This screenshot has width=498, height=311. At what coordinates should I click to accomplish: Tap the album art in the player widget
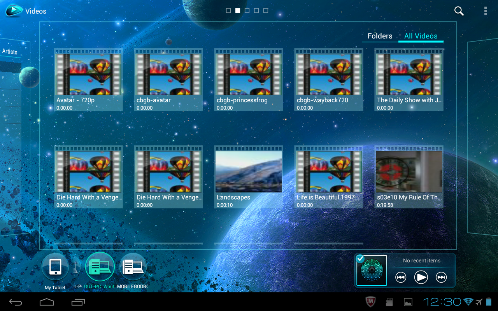pyautogui.click(x=372, y=271)
